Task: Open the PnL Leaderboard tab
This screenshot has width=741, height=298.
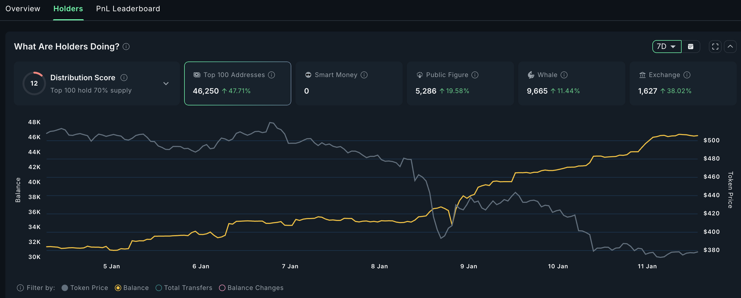Action: (128, 9)
